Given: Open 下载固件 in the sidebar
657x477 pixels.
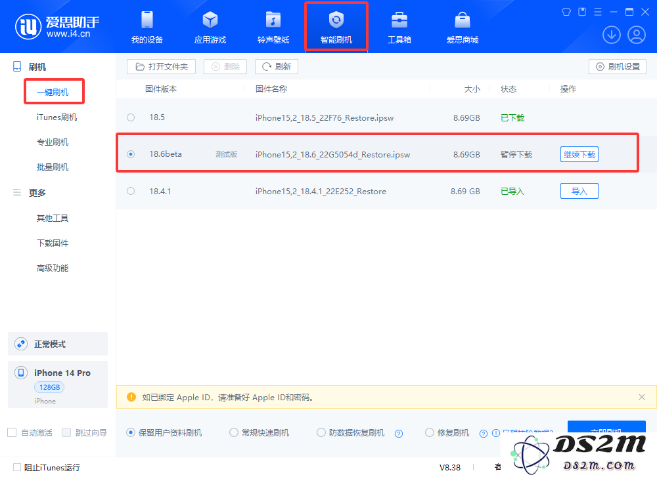Looking at the screenshot, I should 53,243.
